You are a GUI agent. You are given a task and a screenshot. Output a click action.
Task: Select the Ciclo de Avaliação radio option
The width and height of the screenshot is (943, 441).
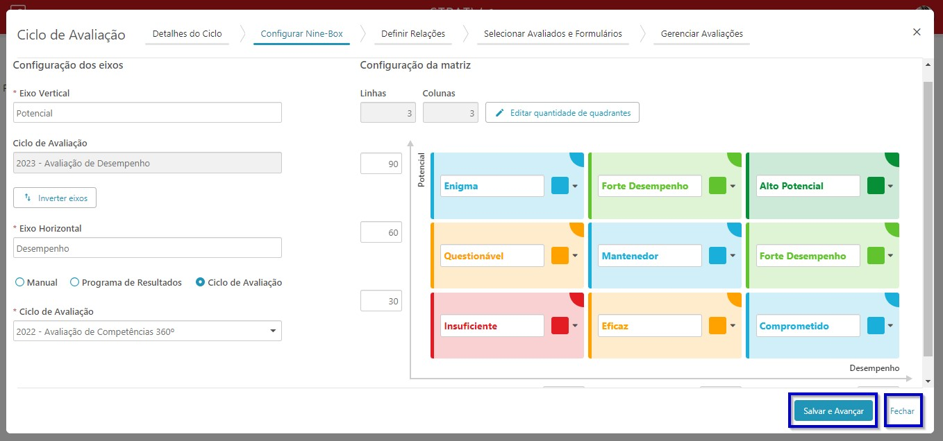click(x=239, y=282)
